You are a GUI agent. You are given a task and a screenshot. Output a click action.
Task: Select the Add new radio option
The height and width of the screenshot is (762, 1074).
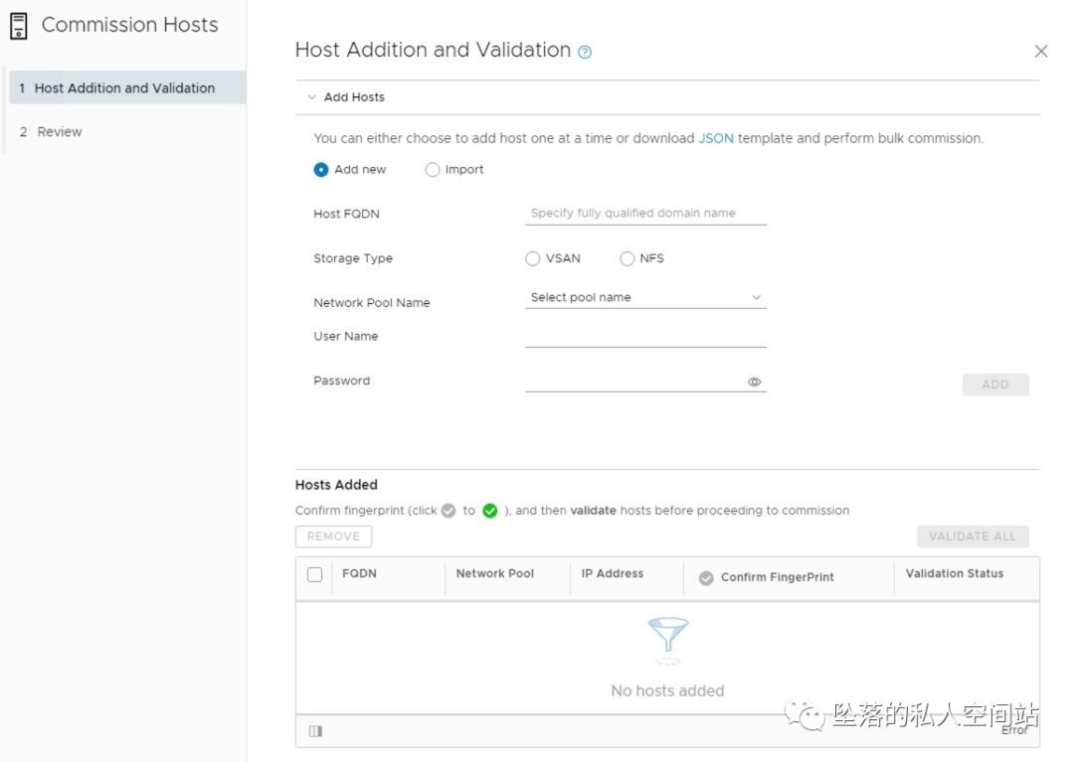click(x=321, y=170)
